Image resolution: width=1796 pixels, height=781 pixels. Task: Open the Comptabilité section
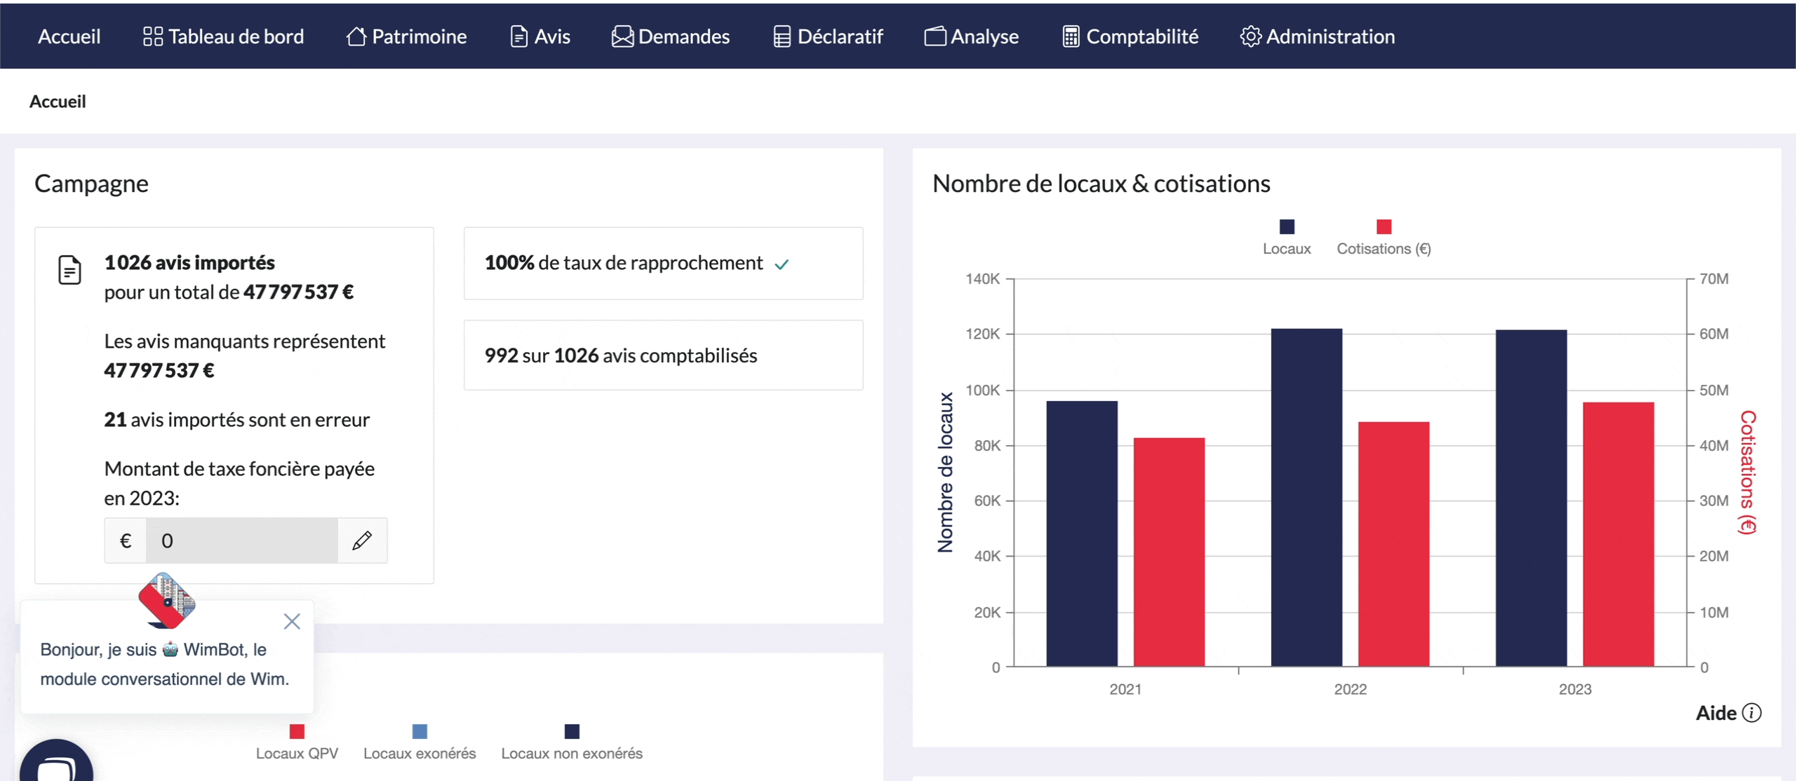click(1130, 36)
